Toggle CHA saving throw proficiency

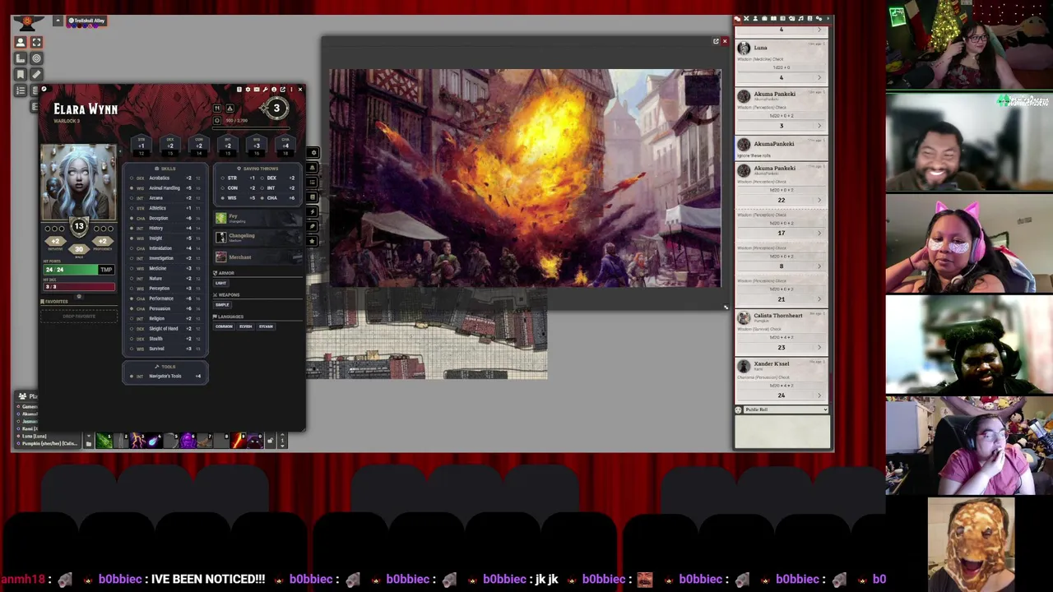(262, 198)
